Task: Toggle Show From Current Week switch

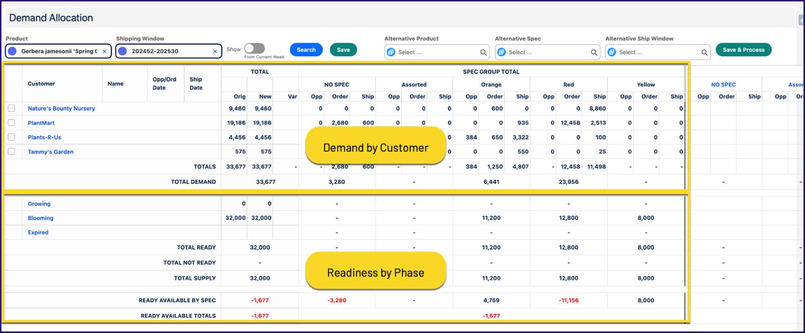Action: point(255,48)
